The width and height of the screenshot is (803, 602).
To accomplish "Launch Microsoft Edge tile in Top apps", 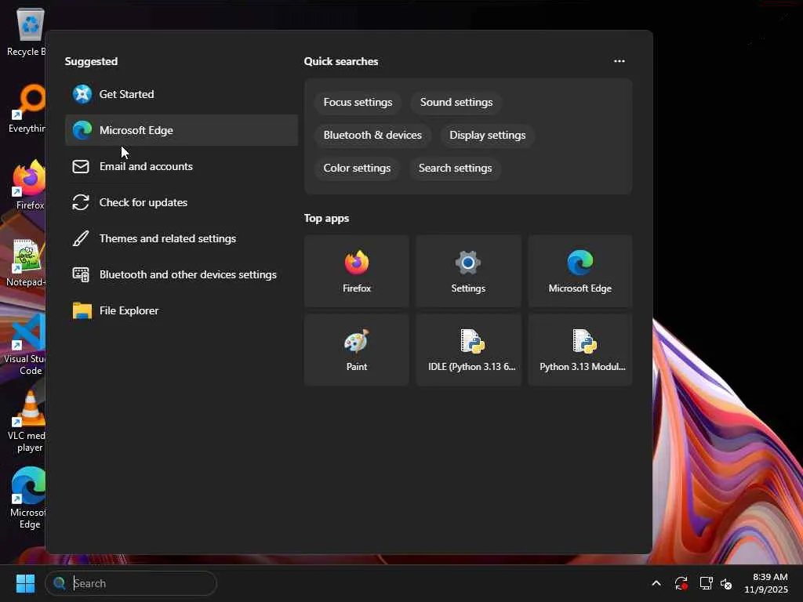I will click(x=580, y=271).
